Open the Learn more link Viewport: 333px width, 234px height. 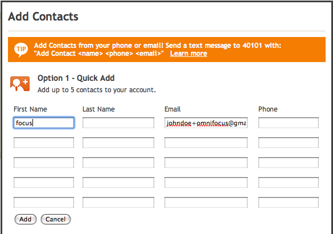pyautogui.click(x=188, y=54)
